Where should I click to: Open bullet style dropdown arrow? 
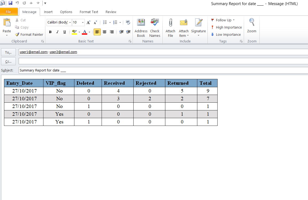(110, 22)
